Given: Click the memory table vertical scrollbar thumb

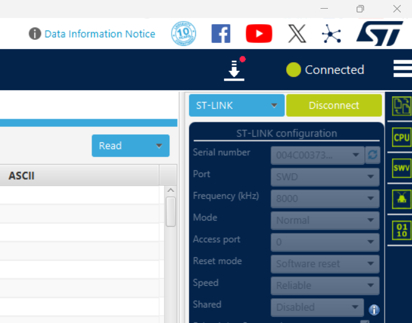Looking at the screenshot, I should (171, 212).
